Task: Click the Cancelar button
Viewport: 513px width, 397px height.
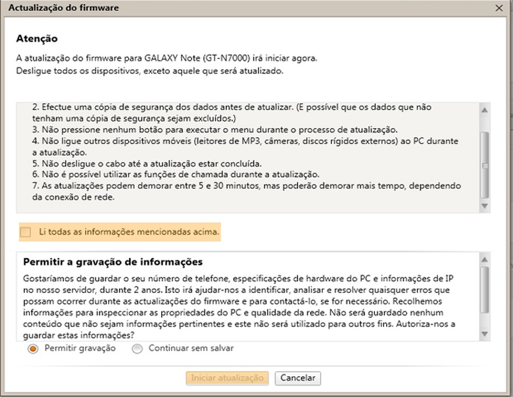Action: 298,378
